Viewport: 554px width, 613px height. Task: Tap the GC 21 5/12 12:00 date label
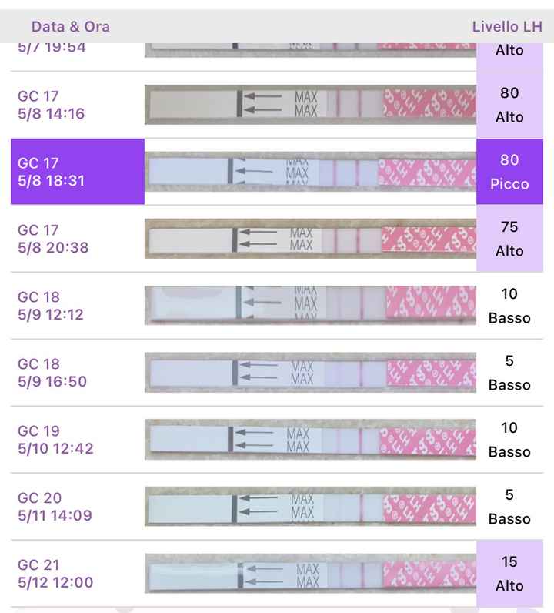pyautogui.click(x=55, y=574)
